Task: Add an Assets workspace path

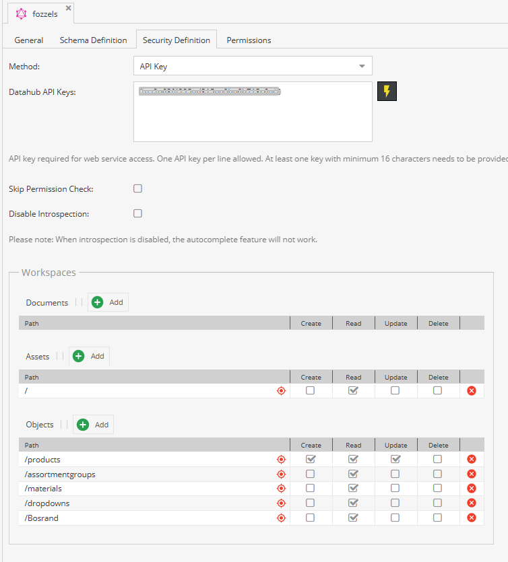Action: click(90, 356)
